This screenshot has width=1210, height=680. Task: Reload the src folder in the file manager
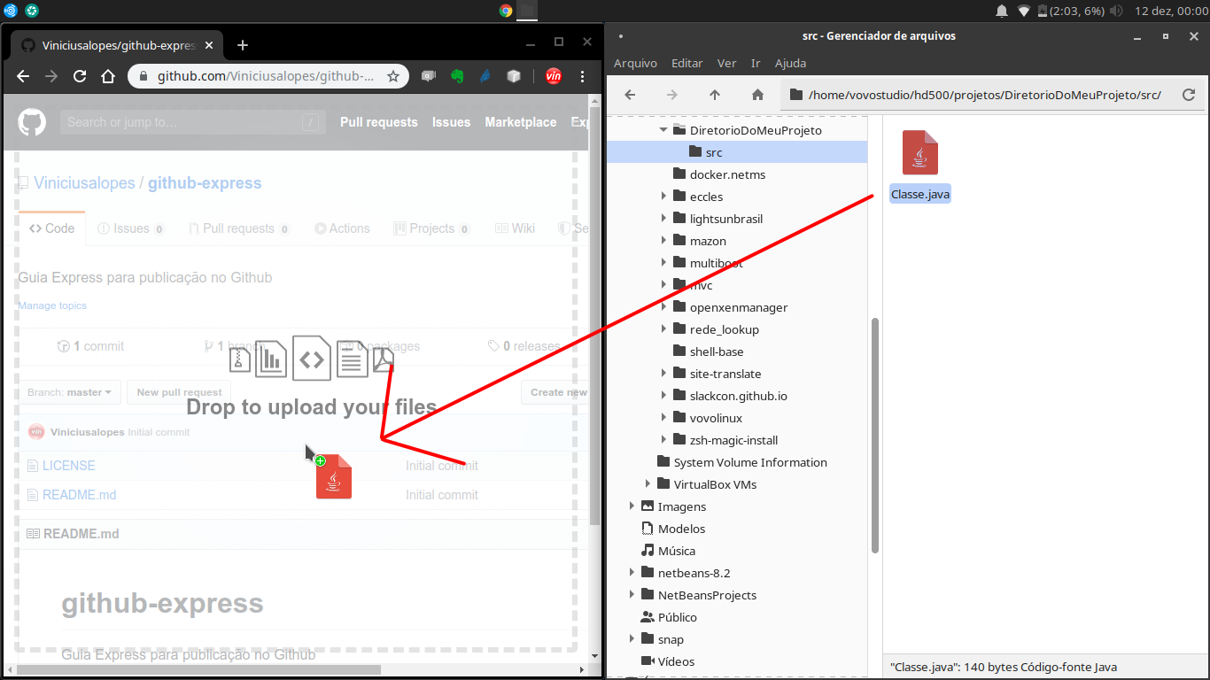coord(1189,95)
